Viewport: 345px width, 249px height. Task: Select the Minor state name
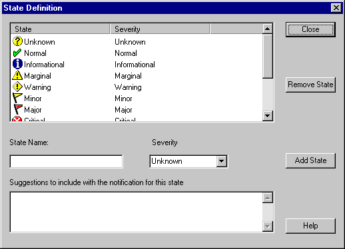33,99
